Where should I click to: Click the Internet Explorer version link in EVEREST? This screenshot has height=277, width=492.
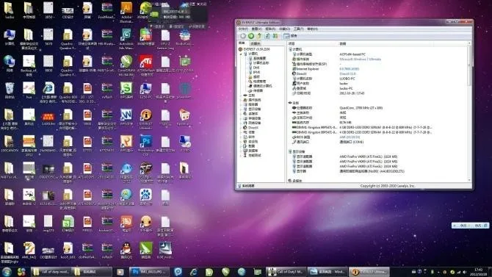(x=350, y=69)
